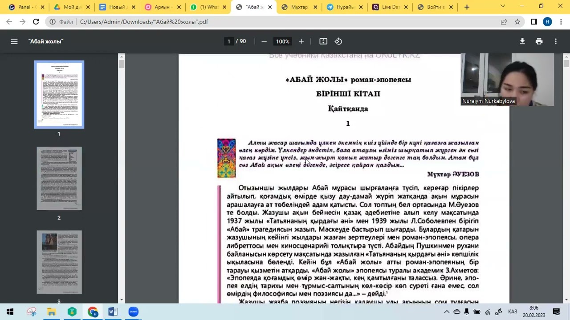Go back in browser history
Viewport: 570px width, 320px height.
coord(9,21)
